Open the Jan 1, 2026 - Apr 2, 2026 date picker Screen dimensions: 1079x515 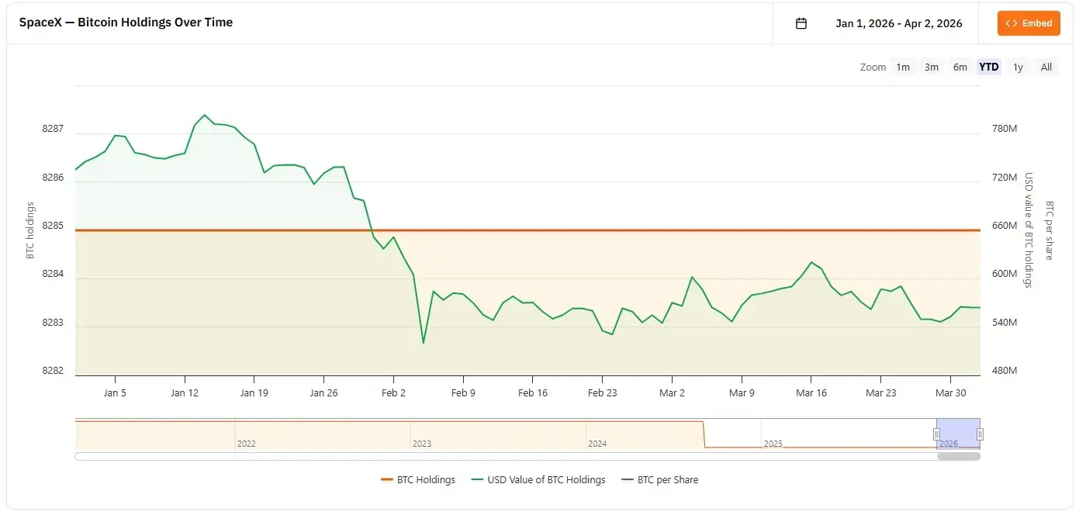coord(898,23)
